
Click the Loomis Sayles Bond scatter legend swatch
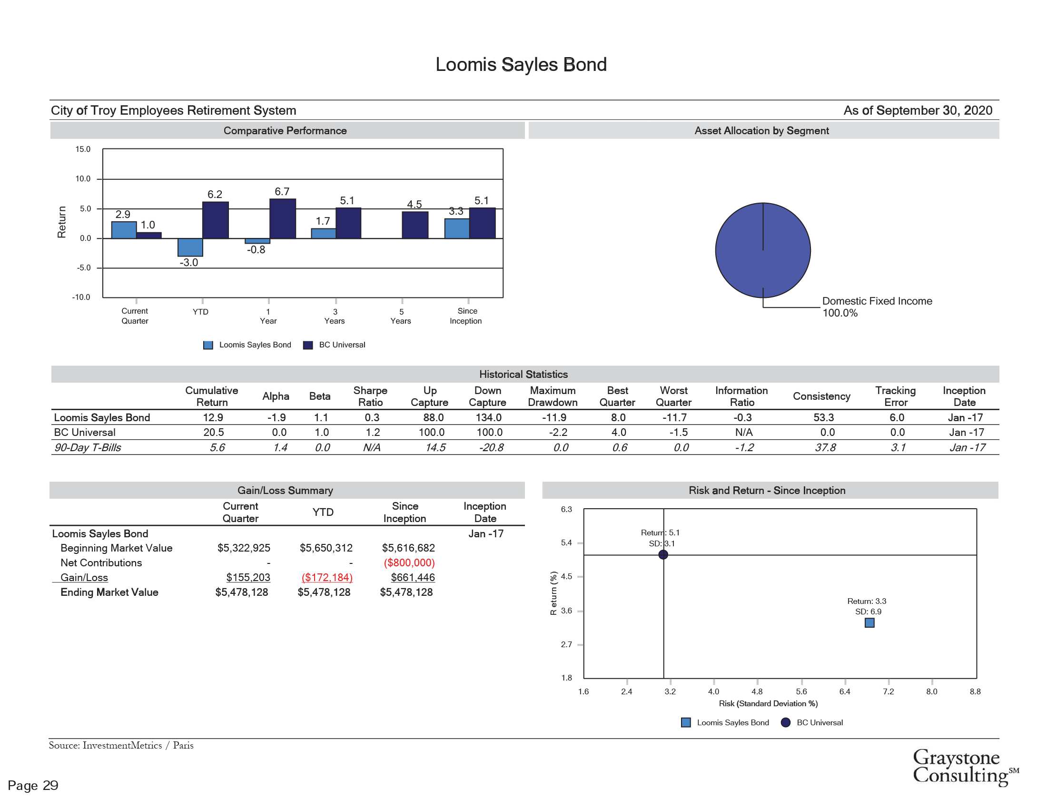pyautogui.click(x=686, y=723)
